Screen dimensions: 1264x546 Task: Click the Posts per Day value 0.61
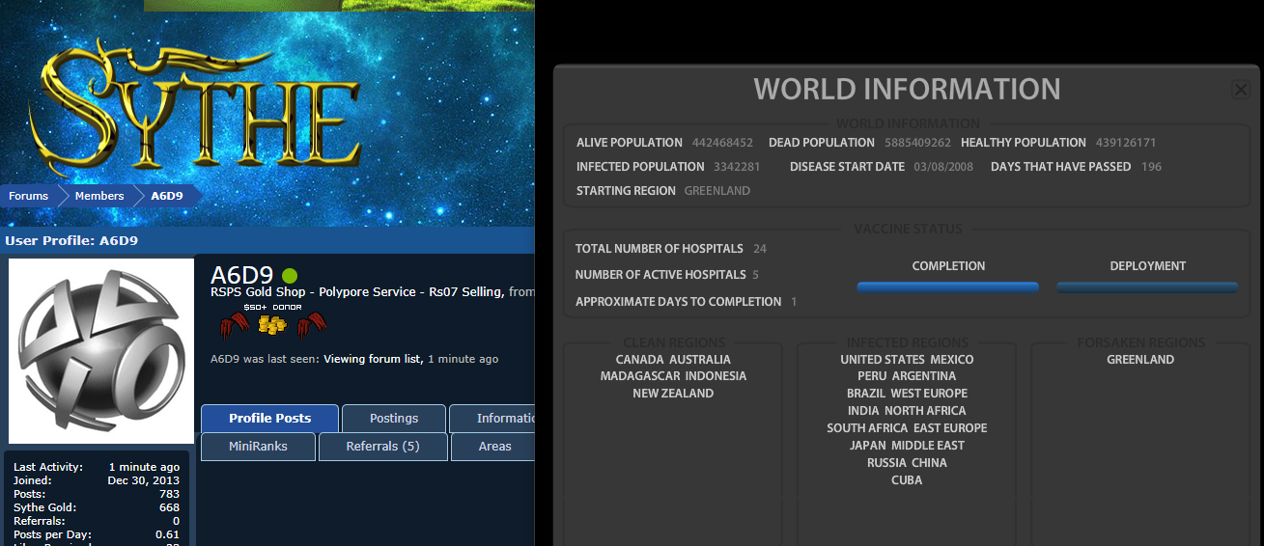pyautogui.click(x=168, y=534)
